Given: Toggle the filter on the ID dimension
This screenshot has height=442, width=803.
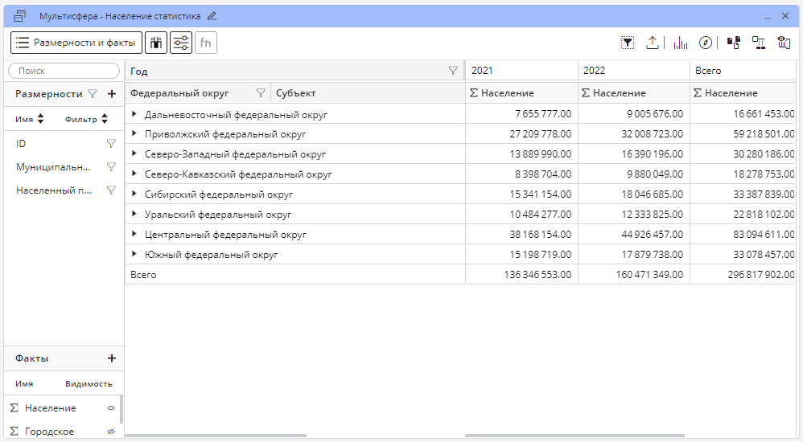Looking at the screenshot, I should click(x=111, y=144).
